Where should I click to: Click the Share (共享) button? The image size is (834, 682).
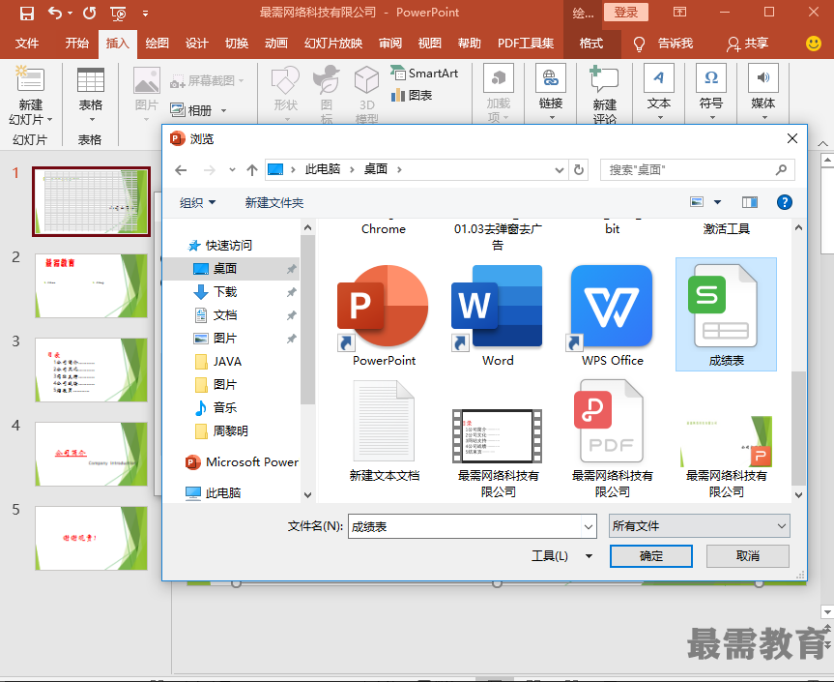(747, 44)
